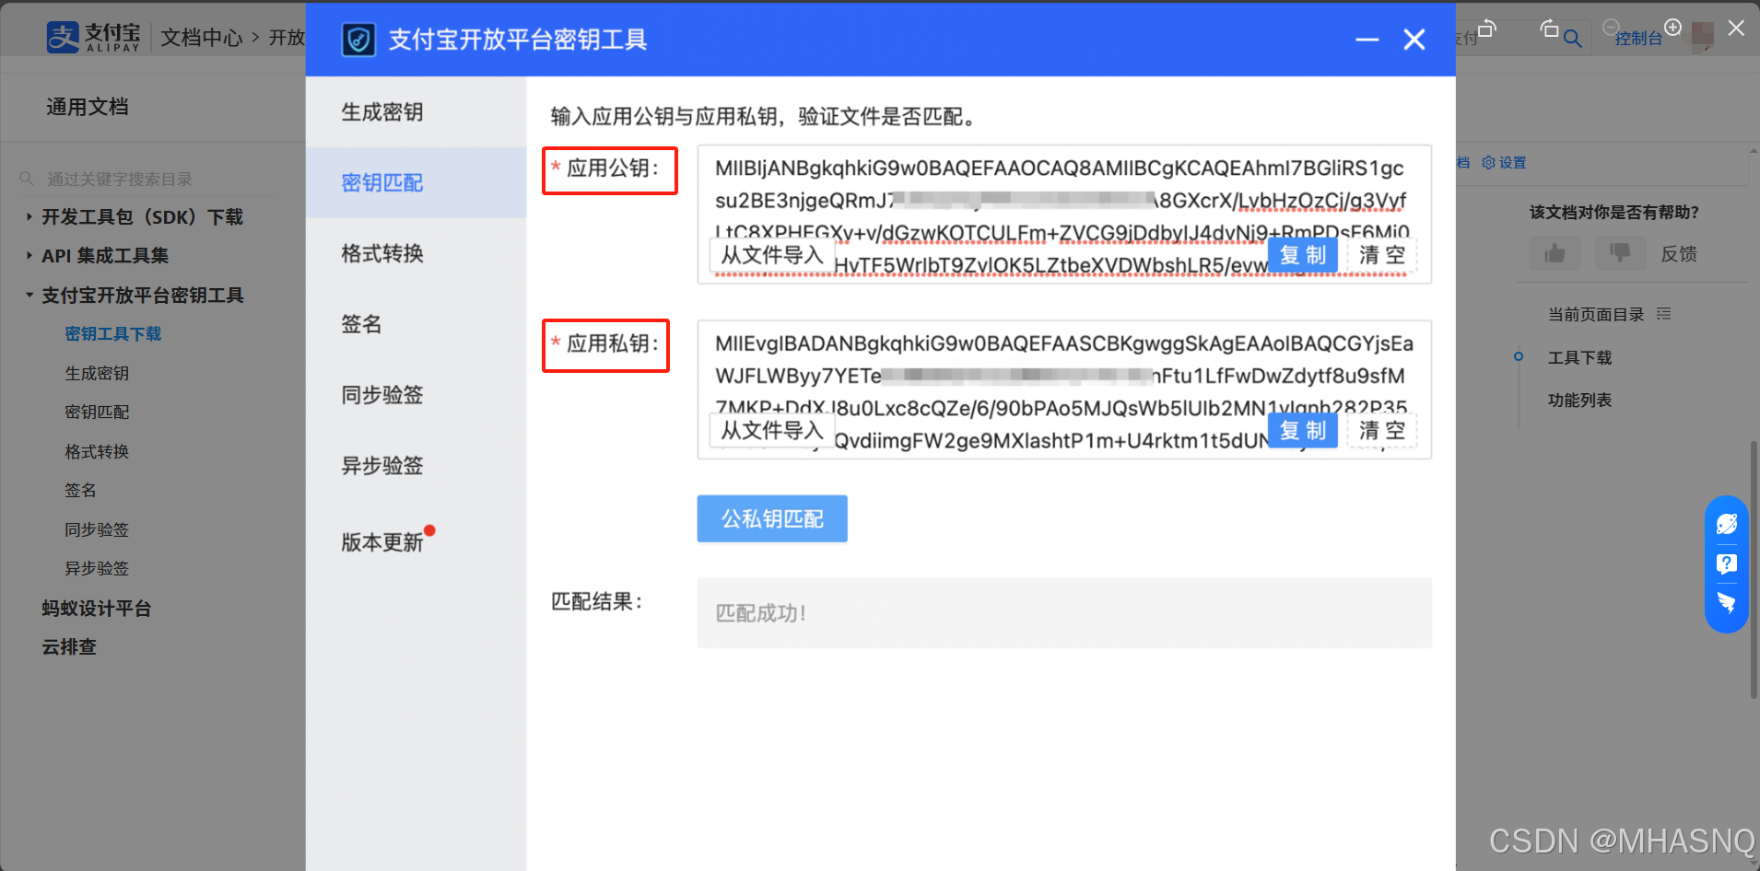
Task: Click the thumbs-up helpful icon
Action: [x=1555, y=253]
